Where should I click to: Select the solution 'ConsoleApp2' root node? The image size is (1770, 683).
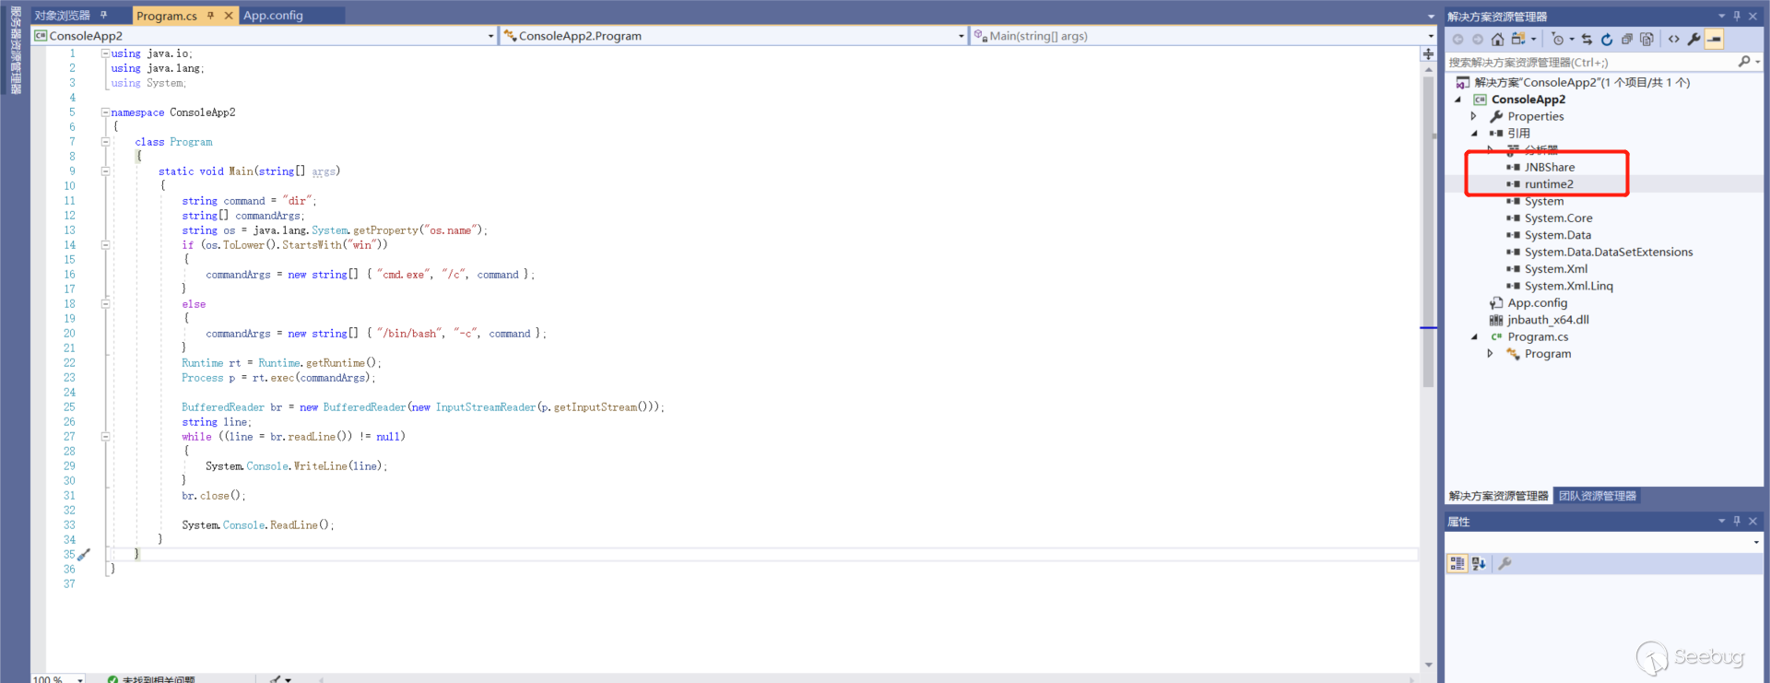click(1582, 82)
